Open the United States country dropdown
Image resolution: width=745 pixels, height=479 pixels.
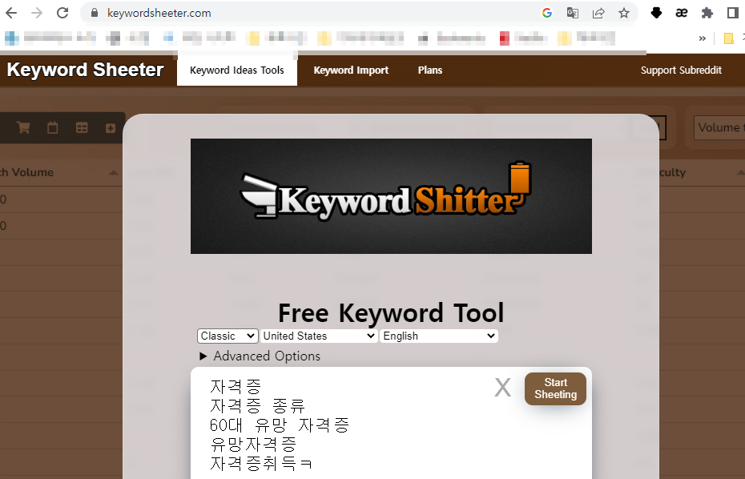click(319, 336)
